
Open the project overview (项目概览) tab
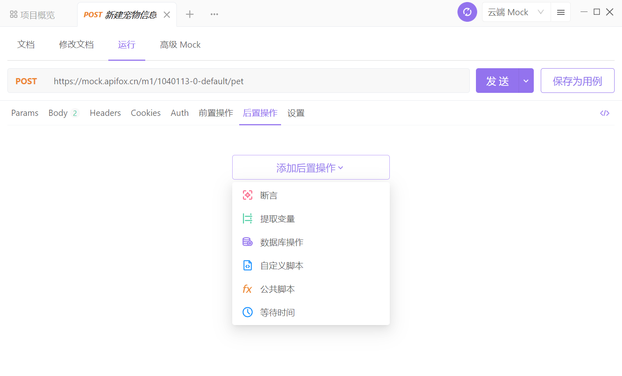pyautogui.click(x=32, y=15)
